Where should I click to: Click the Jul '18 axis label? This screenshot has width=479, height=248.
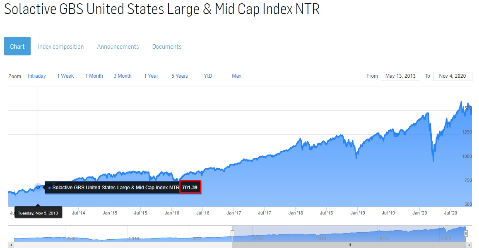327,213
